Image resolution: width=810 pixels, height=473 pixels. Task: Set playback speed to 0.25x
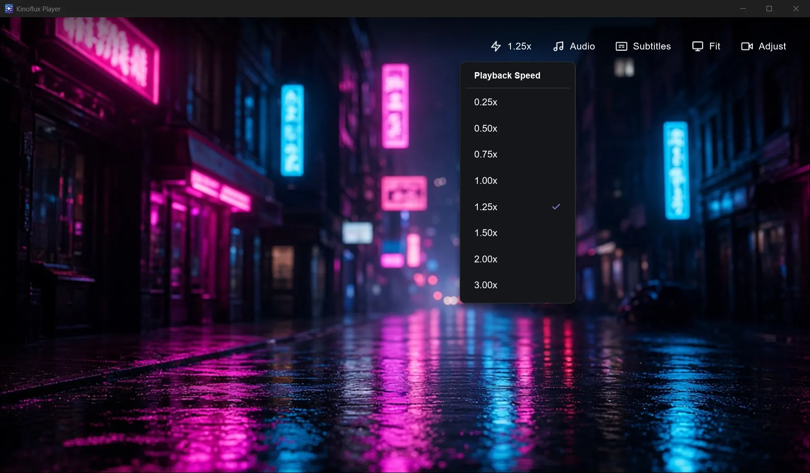click(517, 102)
